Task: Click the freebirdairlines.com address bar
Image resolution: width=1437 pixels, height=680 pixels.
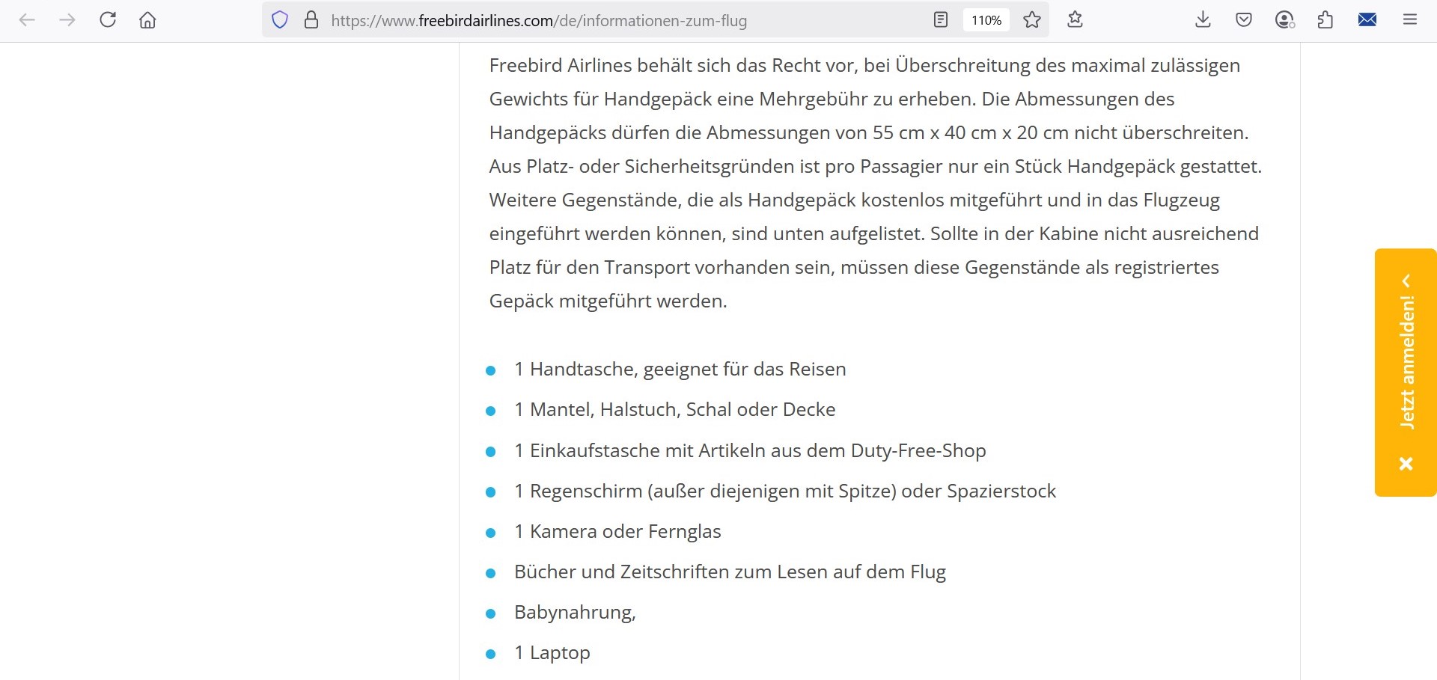Action: coord(599,20)
